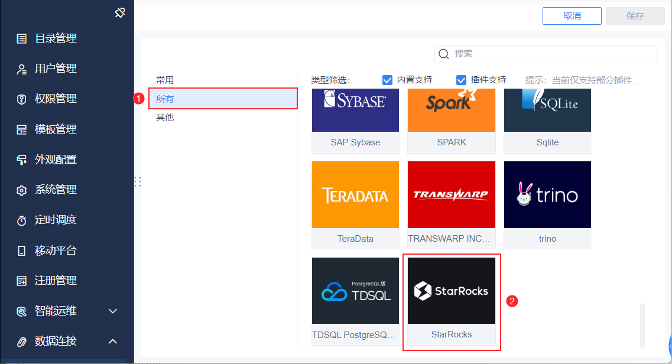Viewport: 672px width, 364px height.
Task: Expand the 智能运维 chevron
Action: 113,311
